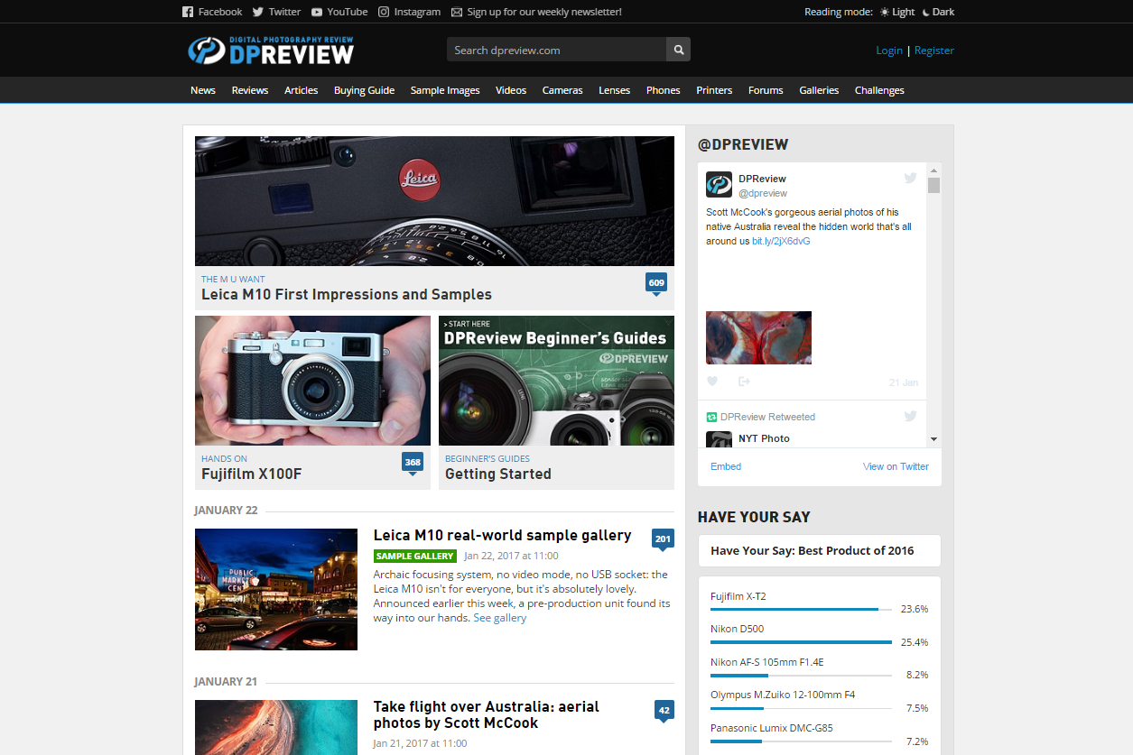Open the Twitter bird icon link
1133x755 pixels.
258,12
